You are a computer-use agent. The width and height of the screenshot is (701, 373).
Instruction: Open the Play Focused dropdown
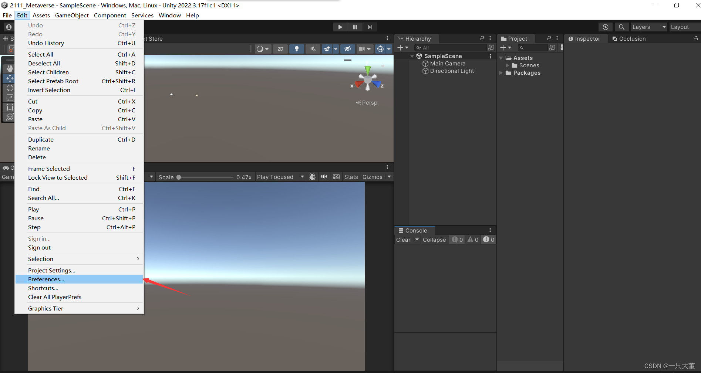pos(281,177)
